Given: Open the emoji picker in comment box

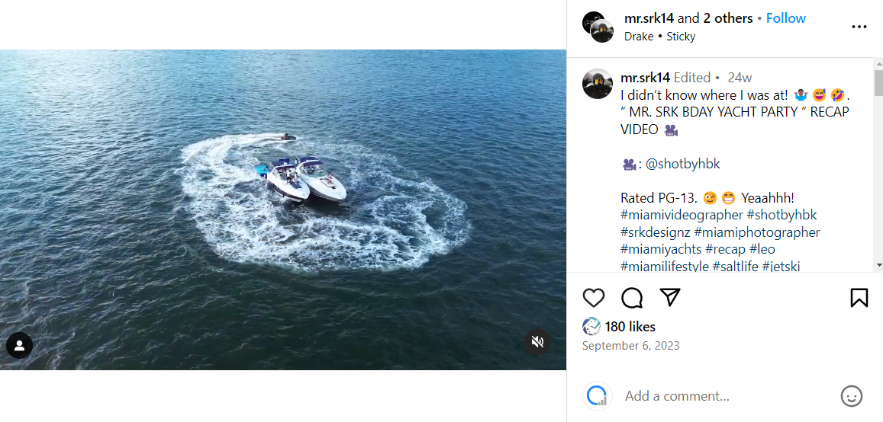Looking at the screenshot, I should pyautogui.click(x=851, y=396).
